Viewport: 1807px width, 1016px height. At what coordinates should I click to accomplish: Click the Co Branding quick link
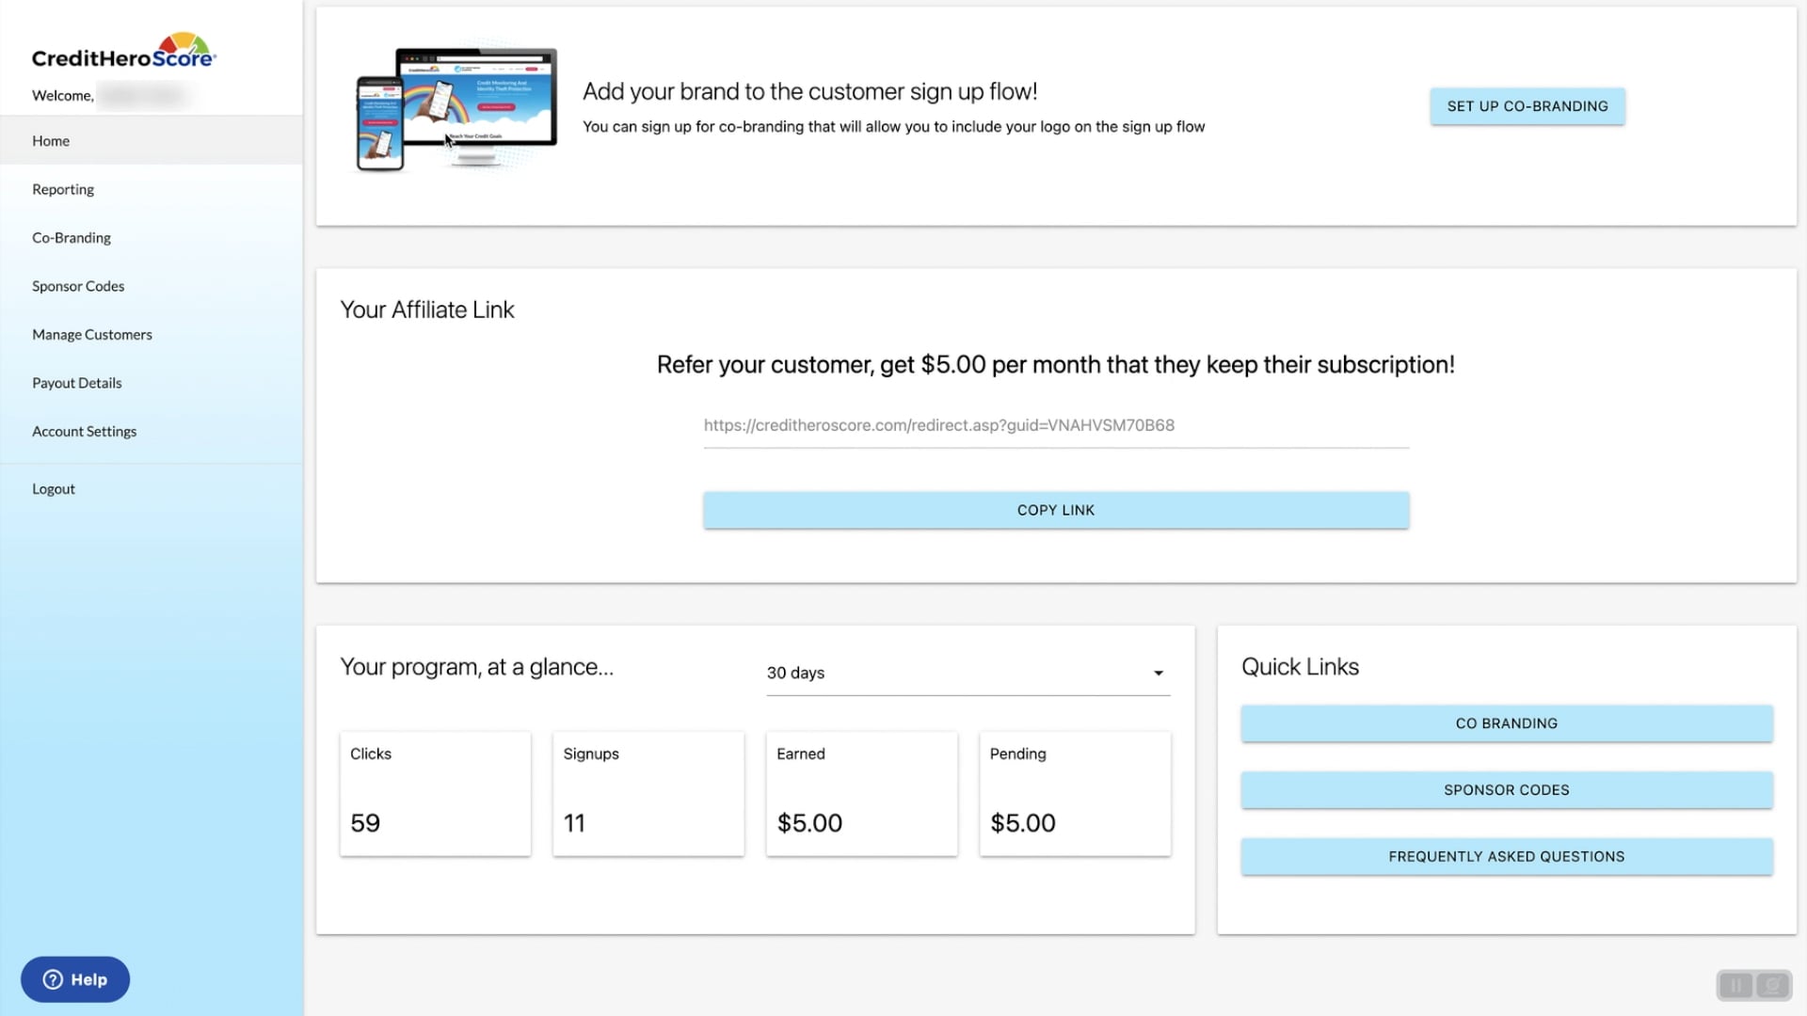click(1506, 723)
